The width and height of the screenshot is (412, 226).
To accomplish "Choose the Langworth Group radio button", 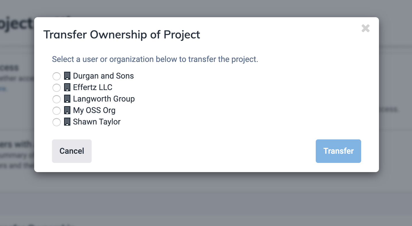I will coord(57,99).
